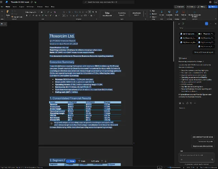Click Undo in the floating edit bar
218x169 pixels.
click(x=82, y=161)
